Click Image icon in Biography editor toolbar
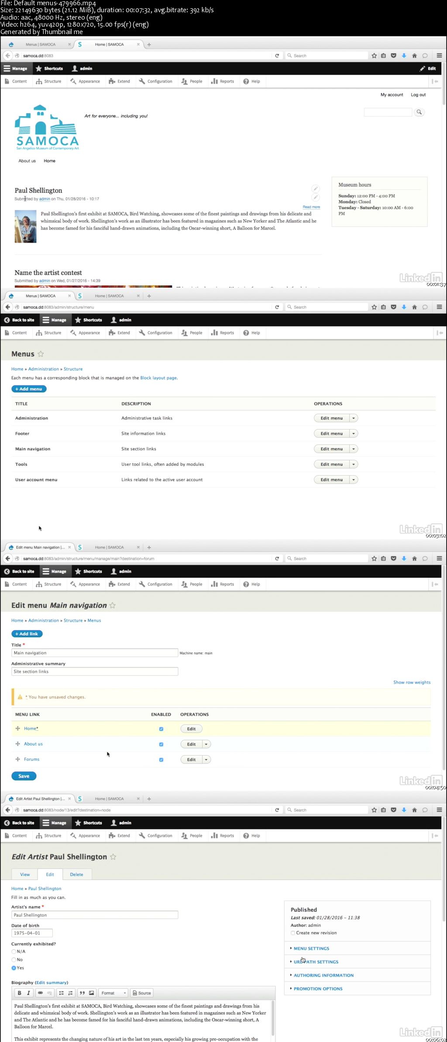 [91, 993]
